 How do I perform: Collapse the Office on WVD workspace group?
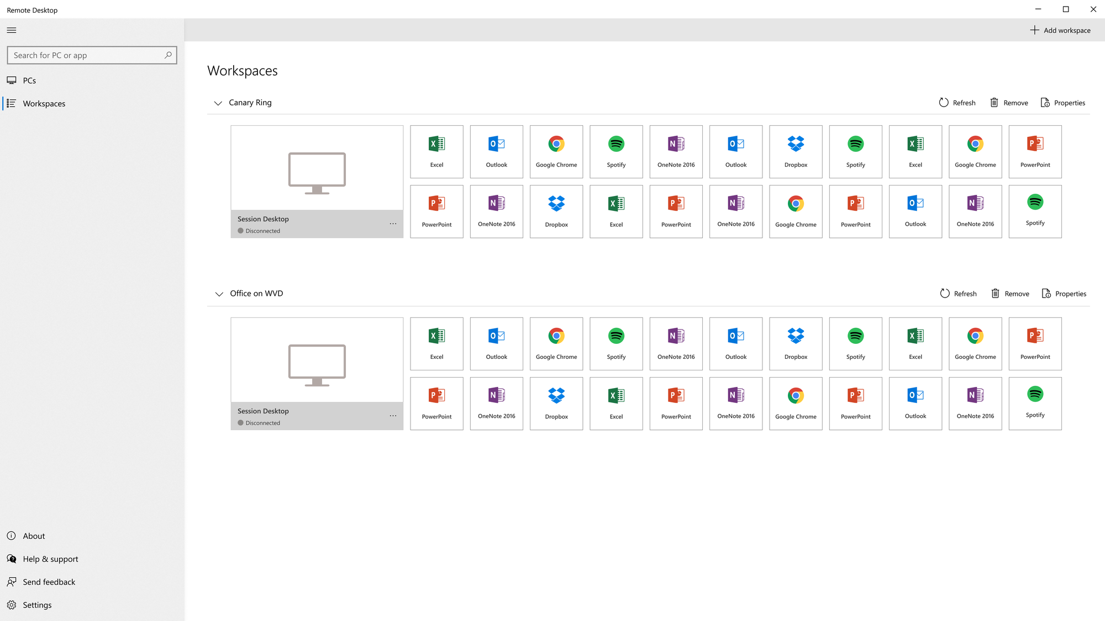(219, 294)
